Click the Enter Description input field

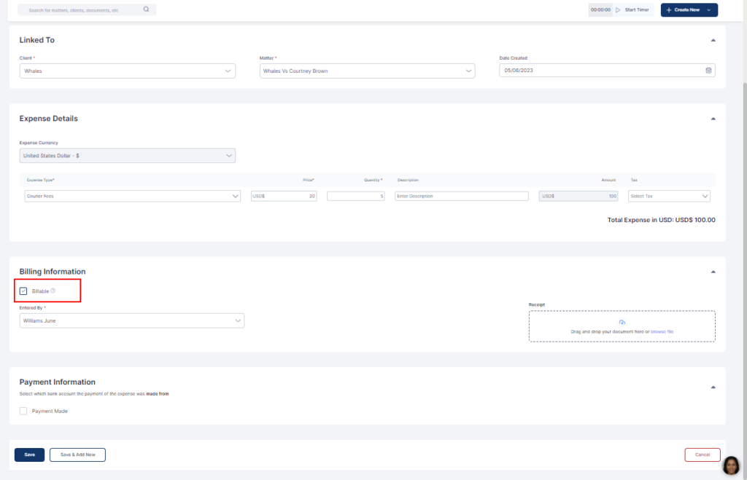point(461,196)
